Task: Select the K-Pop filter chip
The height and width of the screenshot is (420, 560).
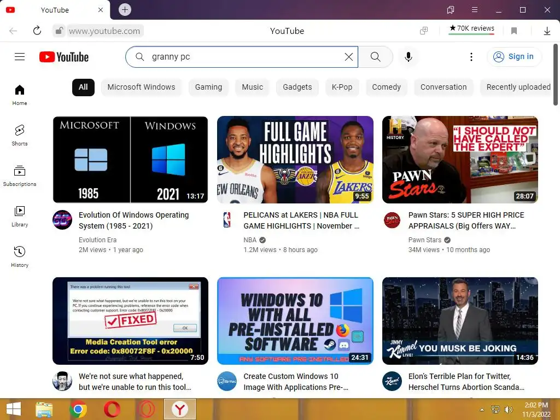Action: point(342,87)
